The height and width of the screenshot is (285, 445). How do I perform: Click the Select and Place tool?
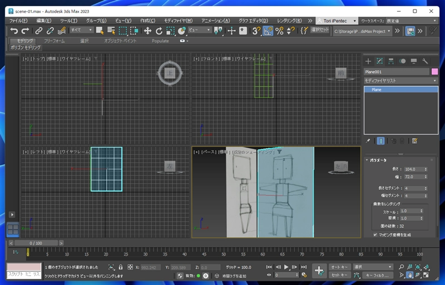(182, 31)
